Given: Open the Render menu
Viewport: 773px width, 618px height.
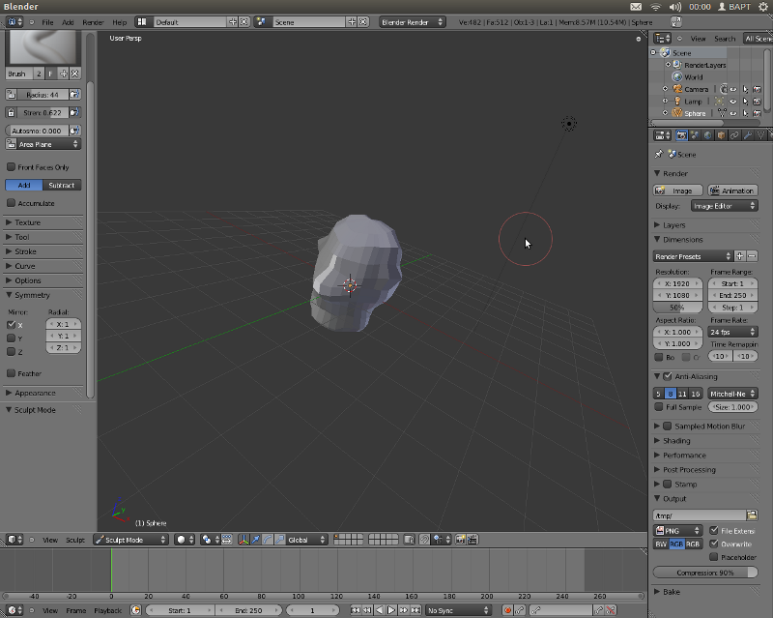Looking at the screenshot, I should pos(93,21).
